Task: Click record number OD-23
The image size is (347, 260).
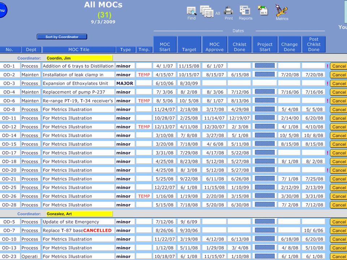Action: coord(9,256)
